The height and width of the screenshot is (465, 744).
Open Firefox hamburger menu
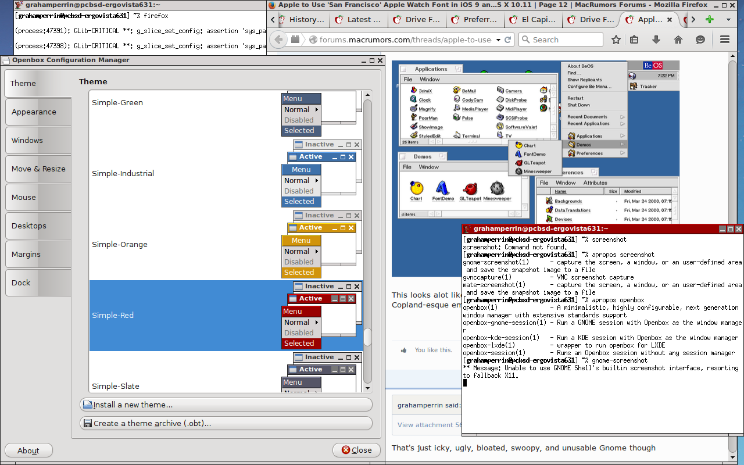coord(725,40)
